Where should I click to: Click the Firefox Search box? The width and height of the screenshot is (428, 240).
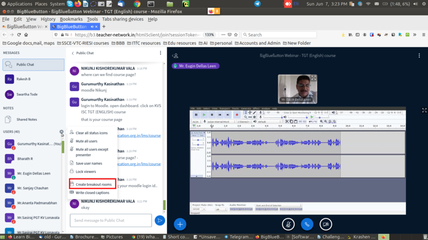tap(279, 35)
